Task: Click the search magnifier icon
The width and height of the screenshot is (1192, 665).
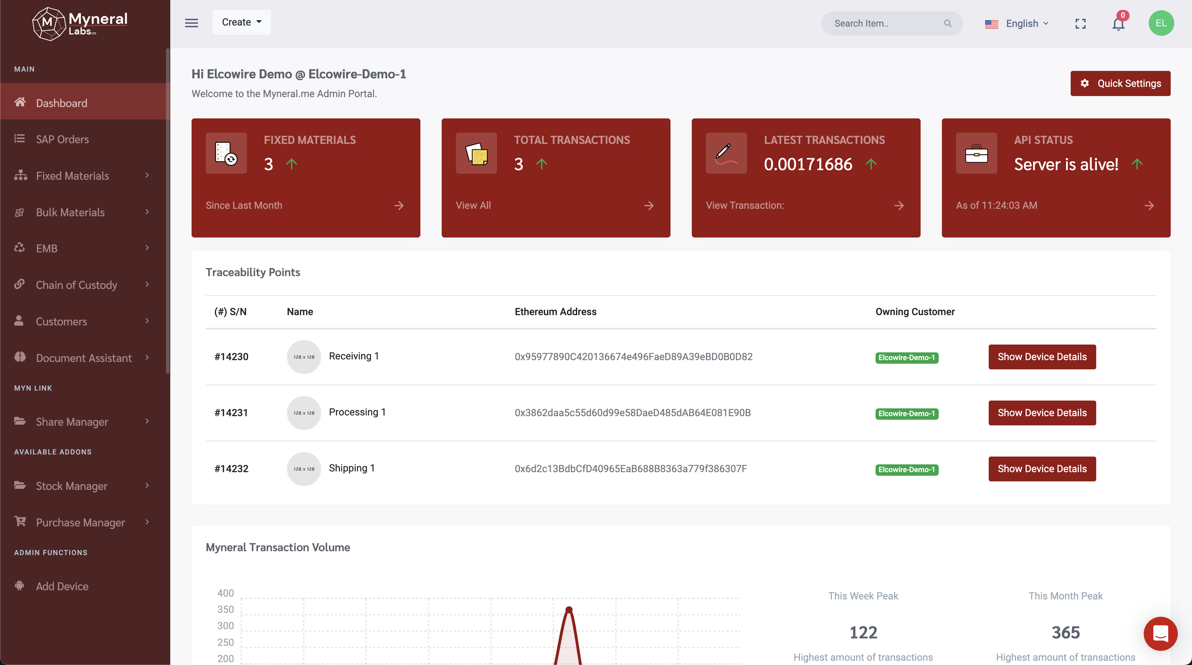Action: coord(948,24)
